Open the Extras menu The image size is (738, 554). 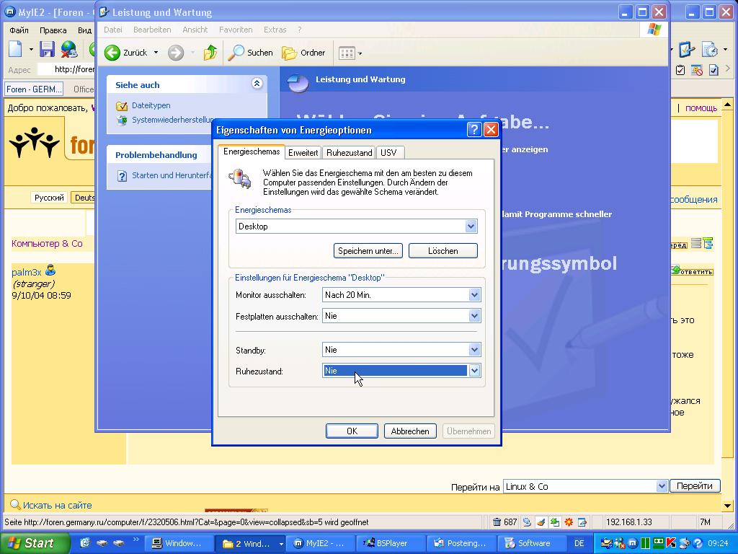[275, 30]
